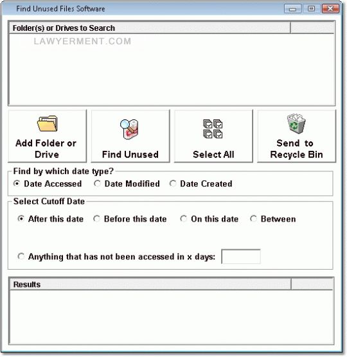The width and height of the screenshot is (347, 357).
Task: Close the Find Unused Files Software window
Action: (x=330, y=8)
